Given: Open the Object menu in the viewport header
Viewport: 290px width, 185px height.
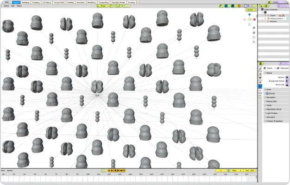Looking at the screenshot, I should click(19, 6).
